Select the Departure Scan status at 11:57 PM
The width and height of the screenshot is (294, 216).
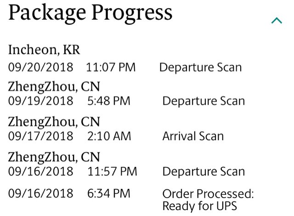[x=204, y=171]
